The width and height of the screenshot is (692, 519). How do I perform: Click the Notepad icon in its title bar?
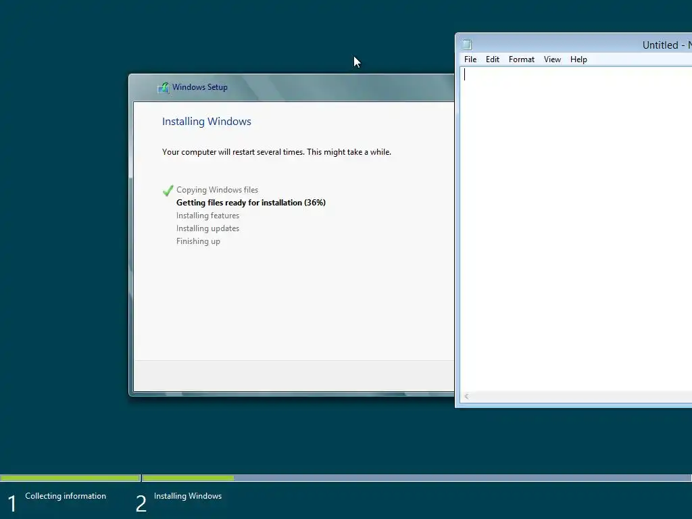click(467, 45)
